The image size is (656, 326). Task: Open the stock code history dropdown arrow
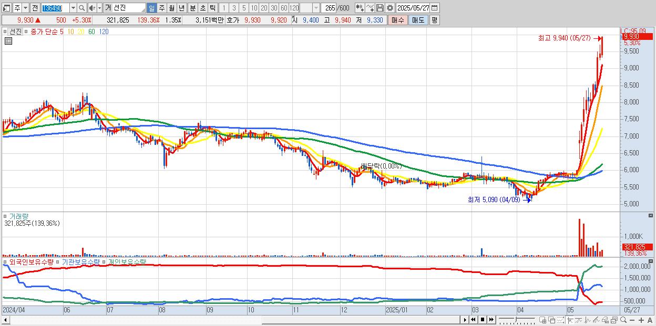tap(73, 8)
